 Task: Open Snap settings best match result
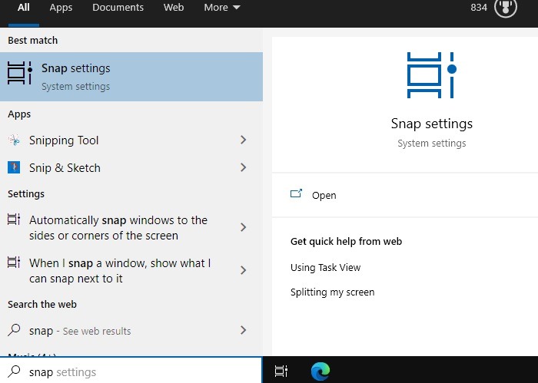coord(131,77)
